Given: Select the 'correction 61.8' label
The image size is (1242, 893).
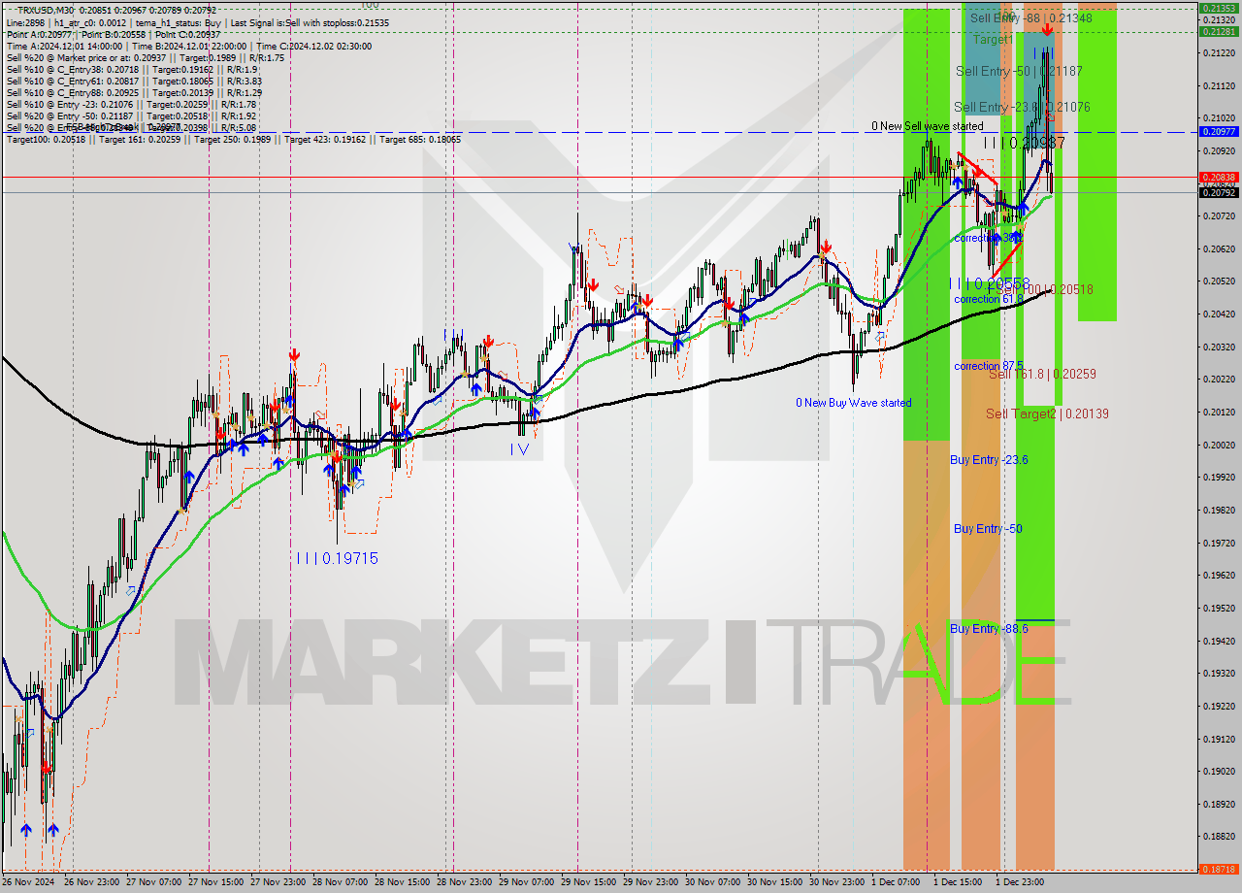Looking at the screenshot, I should pos(988,299).
